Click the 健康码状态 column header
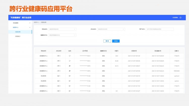 [103, 51]
